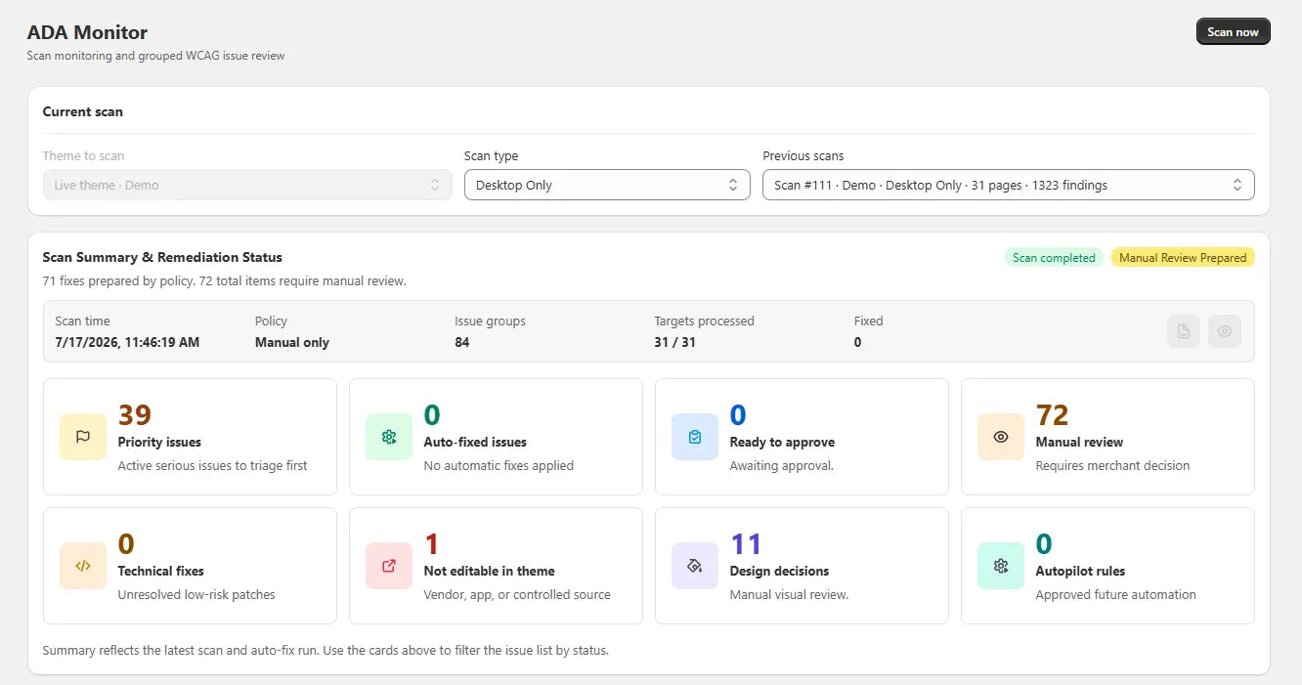The width and height of the screenshot is (1302, 685).
Task: Click the eye icon on Manual review card
Action: tap(1001, 437)
